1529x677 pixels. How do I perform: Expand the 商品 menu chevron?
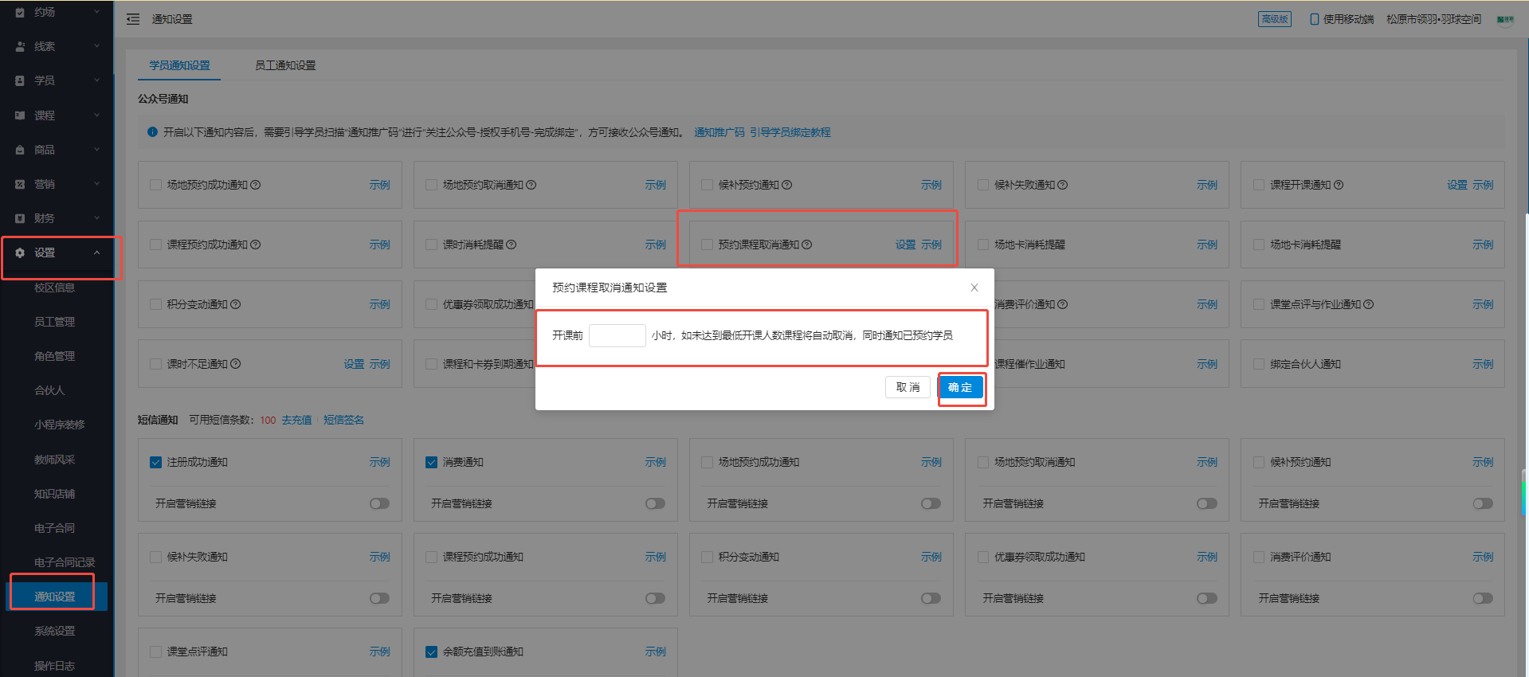(x=97, y=150)
